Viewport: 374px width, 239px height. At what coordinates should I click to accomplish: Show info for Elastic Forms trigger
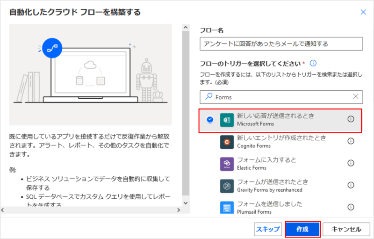[x=351, y=163]
